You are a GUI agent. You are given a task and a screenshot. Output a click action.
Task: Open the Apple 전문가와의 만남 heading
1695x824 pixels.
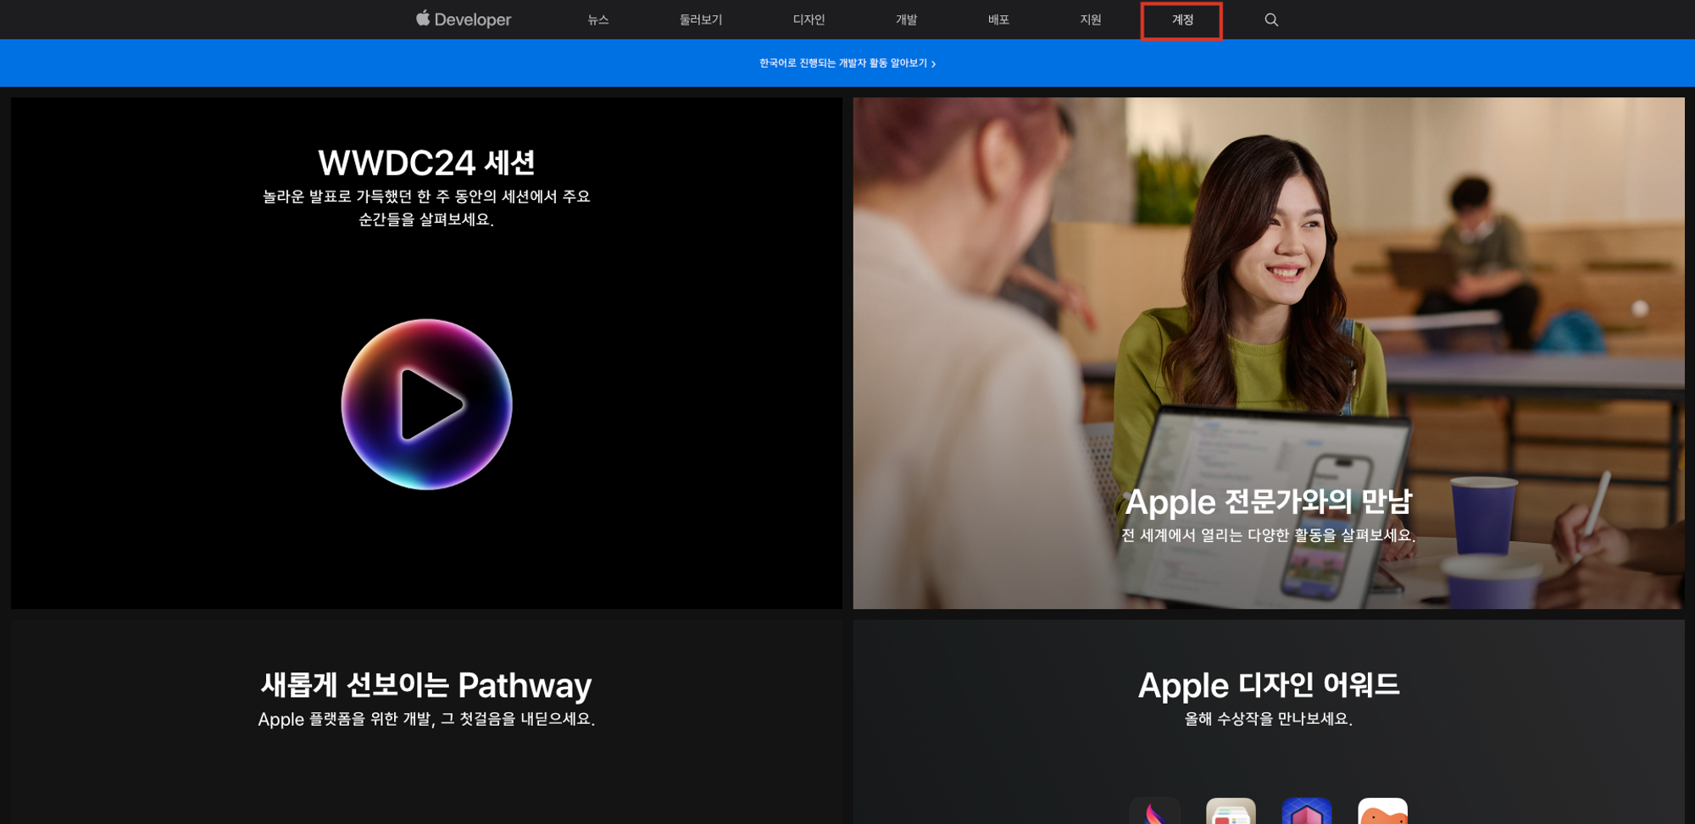coord(1268,501)
